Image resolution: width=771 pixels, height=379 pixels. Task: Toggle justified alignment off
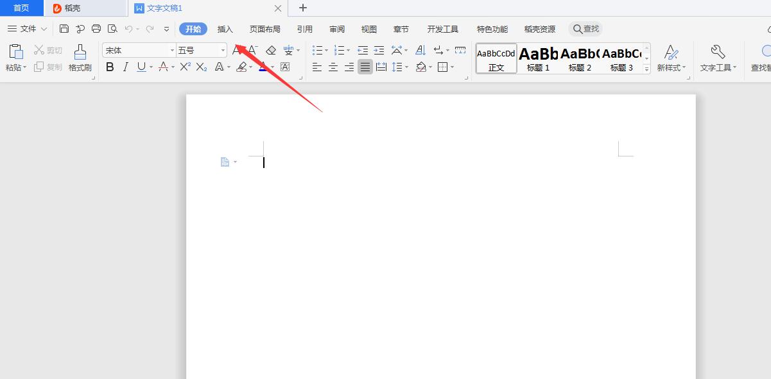(x=365, y=66)
